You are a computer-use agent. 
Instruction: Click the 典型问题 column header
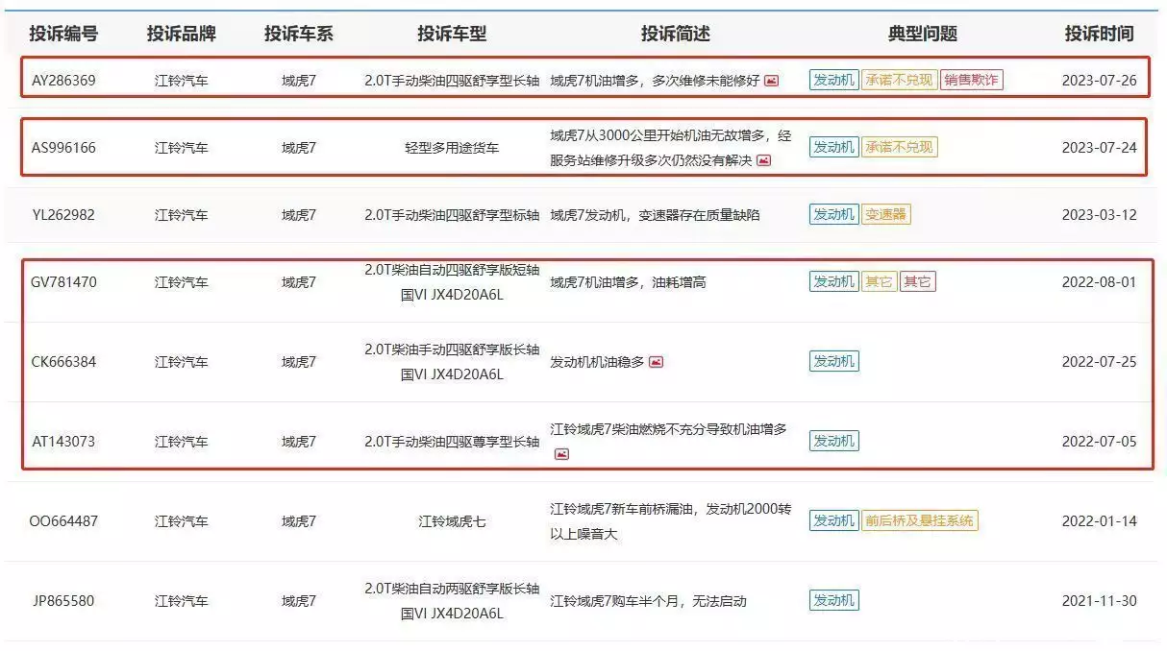pyautogui.click(x=922, y=34)
